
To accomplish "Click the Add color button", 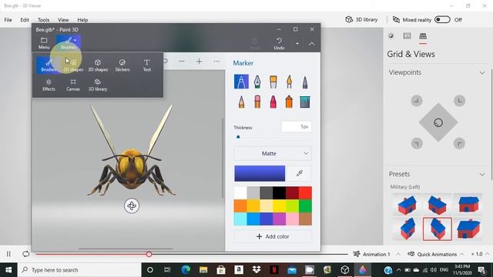I will [x=273, y=236].
